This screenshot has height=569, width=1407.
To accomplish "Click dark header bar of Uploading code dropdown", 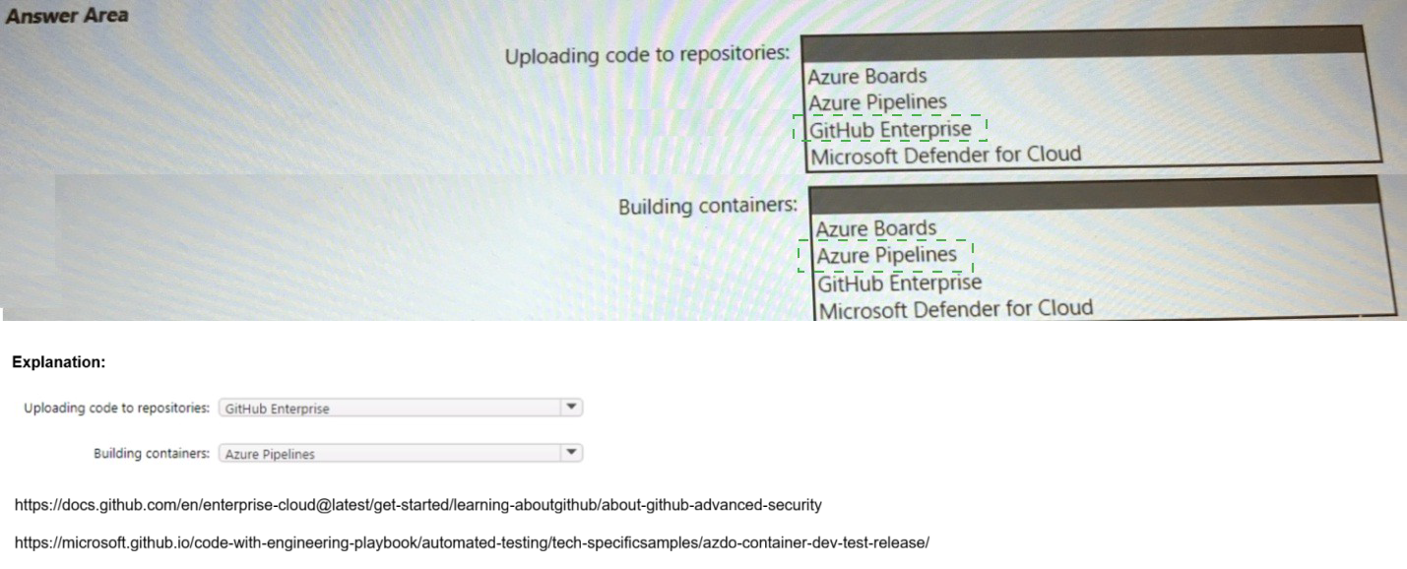I will click(x=1081, y=41).
